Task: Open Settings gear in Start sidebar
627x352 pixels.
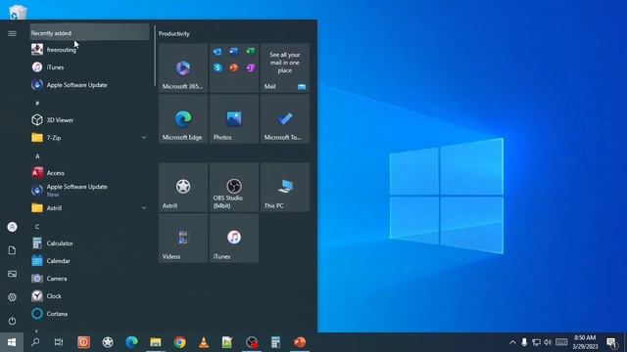Action: [x=12, y=297]
